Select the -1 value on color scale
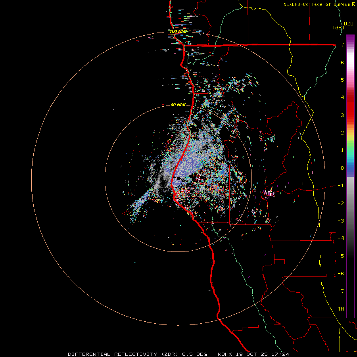 [341, 186]
